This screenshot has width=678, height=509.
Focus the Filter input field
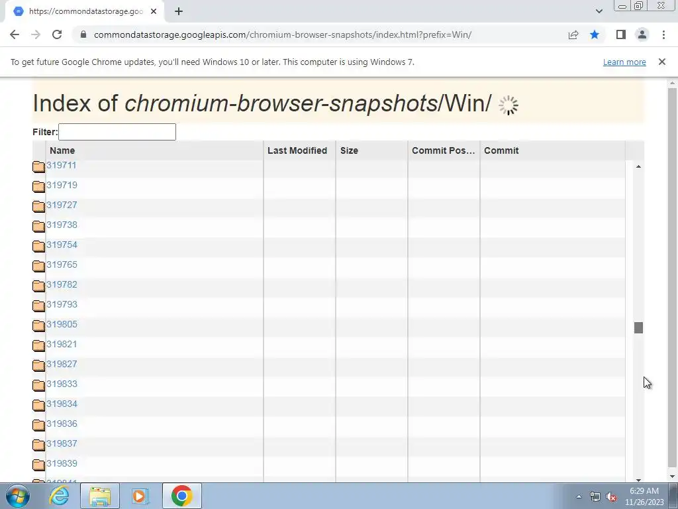coord(117,132)
